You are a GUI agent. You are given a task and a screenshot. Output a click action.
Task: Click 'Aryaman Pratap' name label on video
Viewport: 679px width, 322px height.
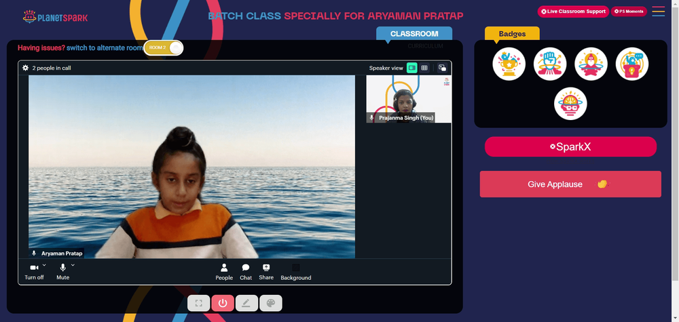[62, 254]
